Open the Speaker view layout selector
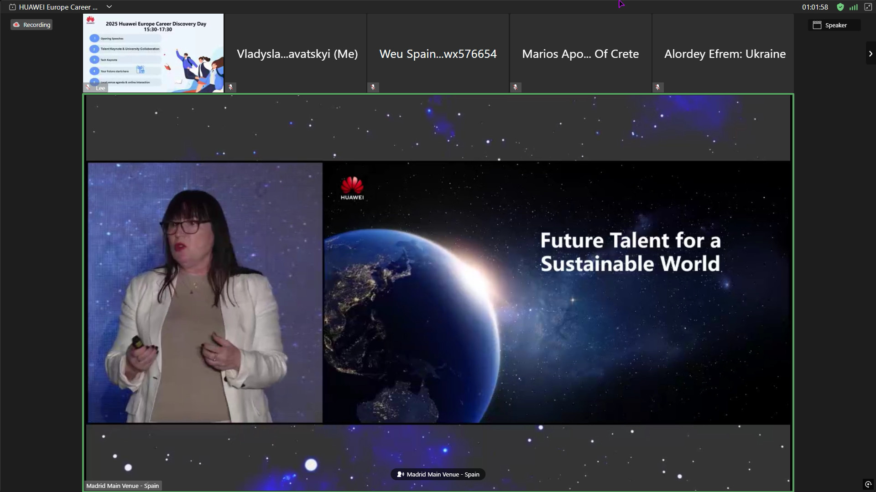The image size is (876, 492). point(834,25)
